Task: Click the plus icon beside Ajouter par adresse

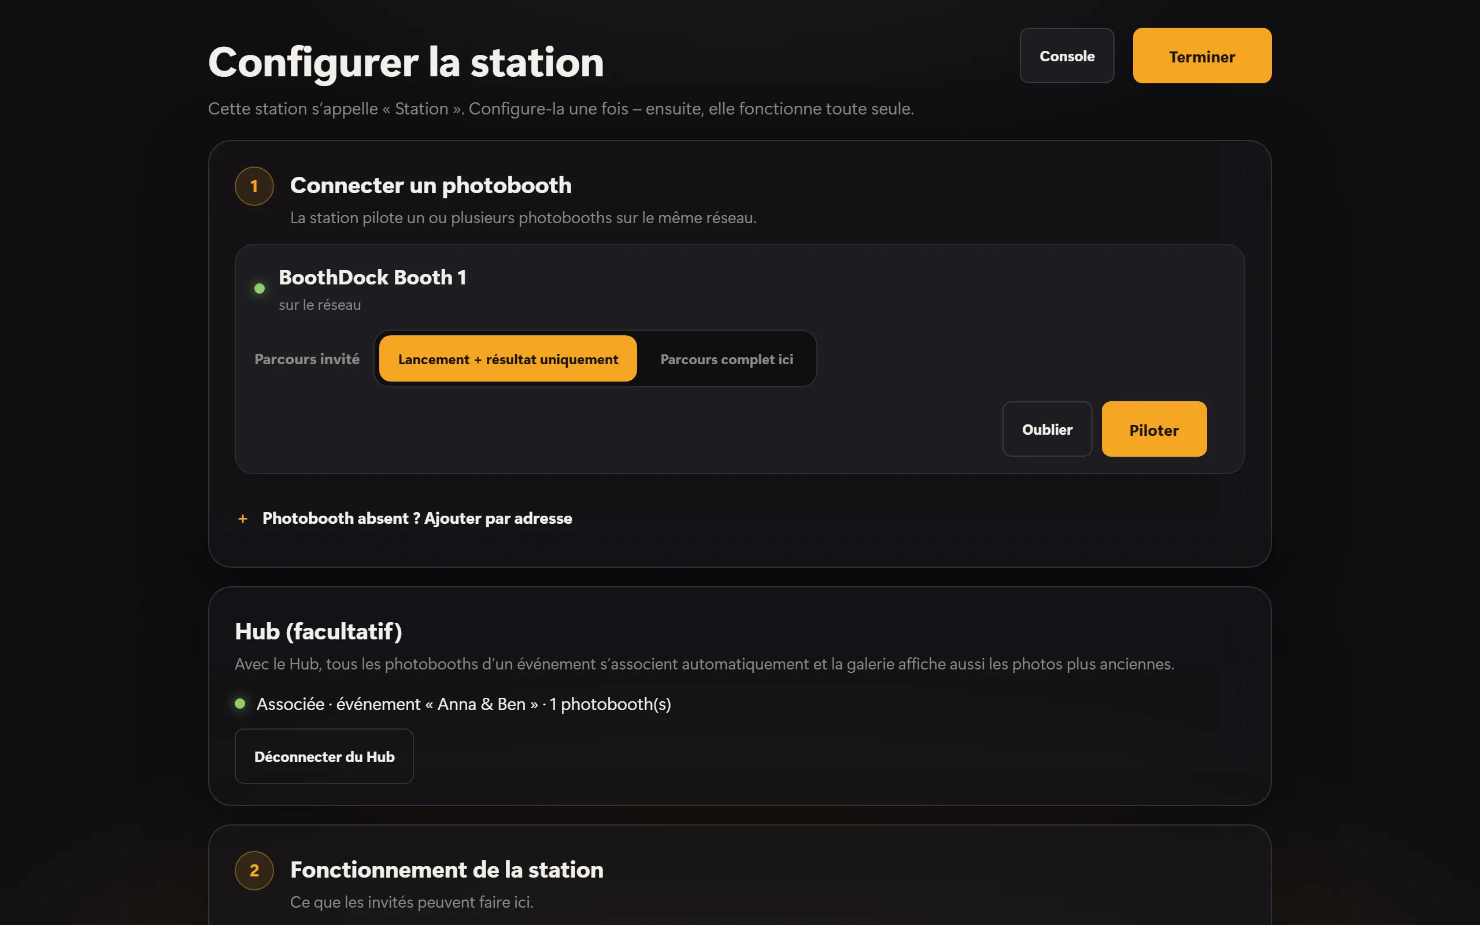Action: (243, 519)
